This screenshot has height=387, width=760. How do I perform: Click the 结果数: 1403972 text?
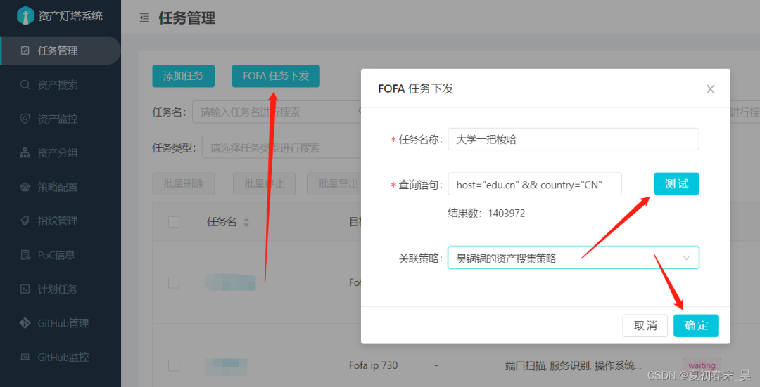pyautogui.click(x=486, y=214)
